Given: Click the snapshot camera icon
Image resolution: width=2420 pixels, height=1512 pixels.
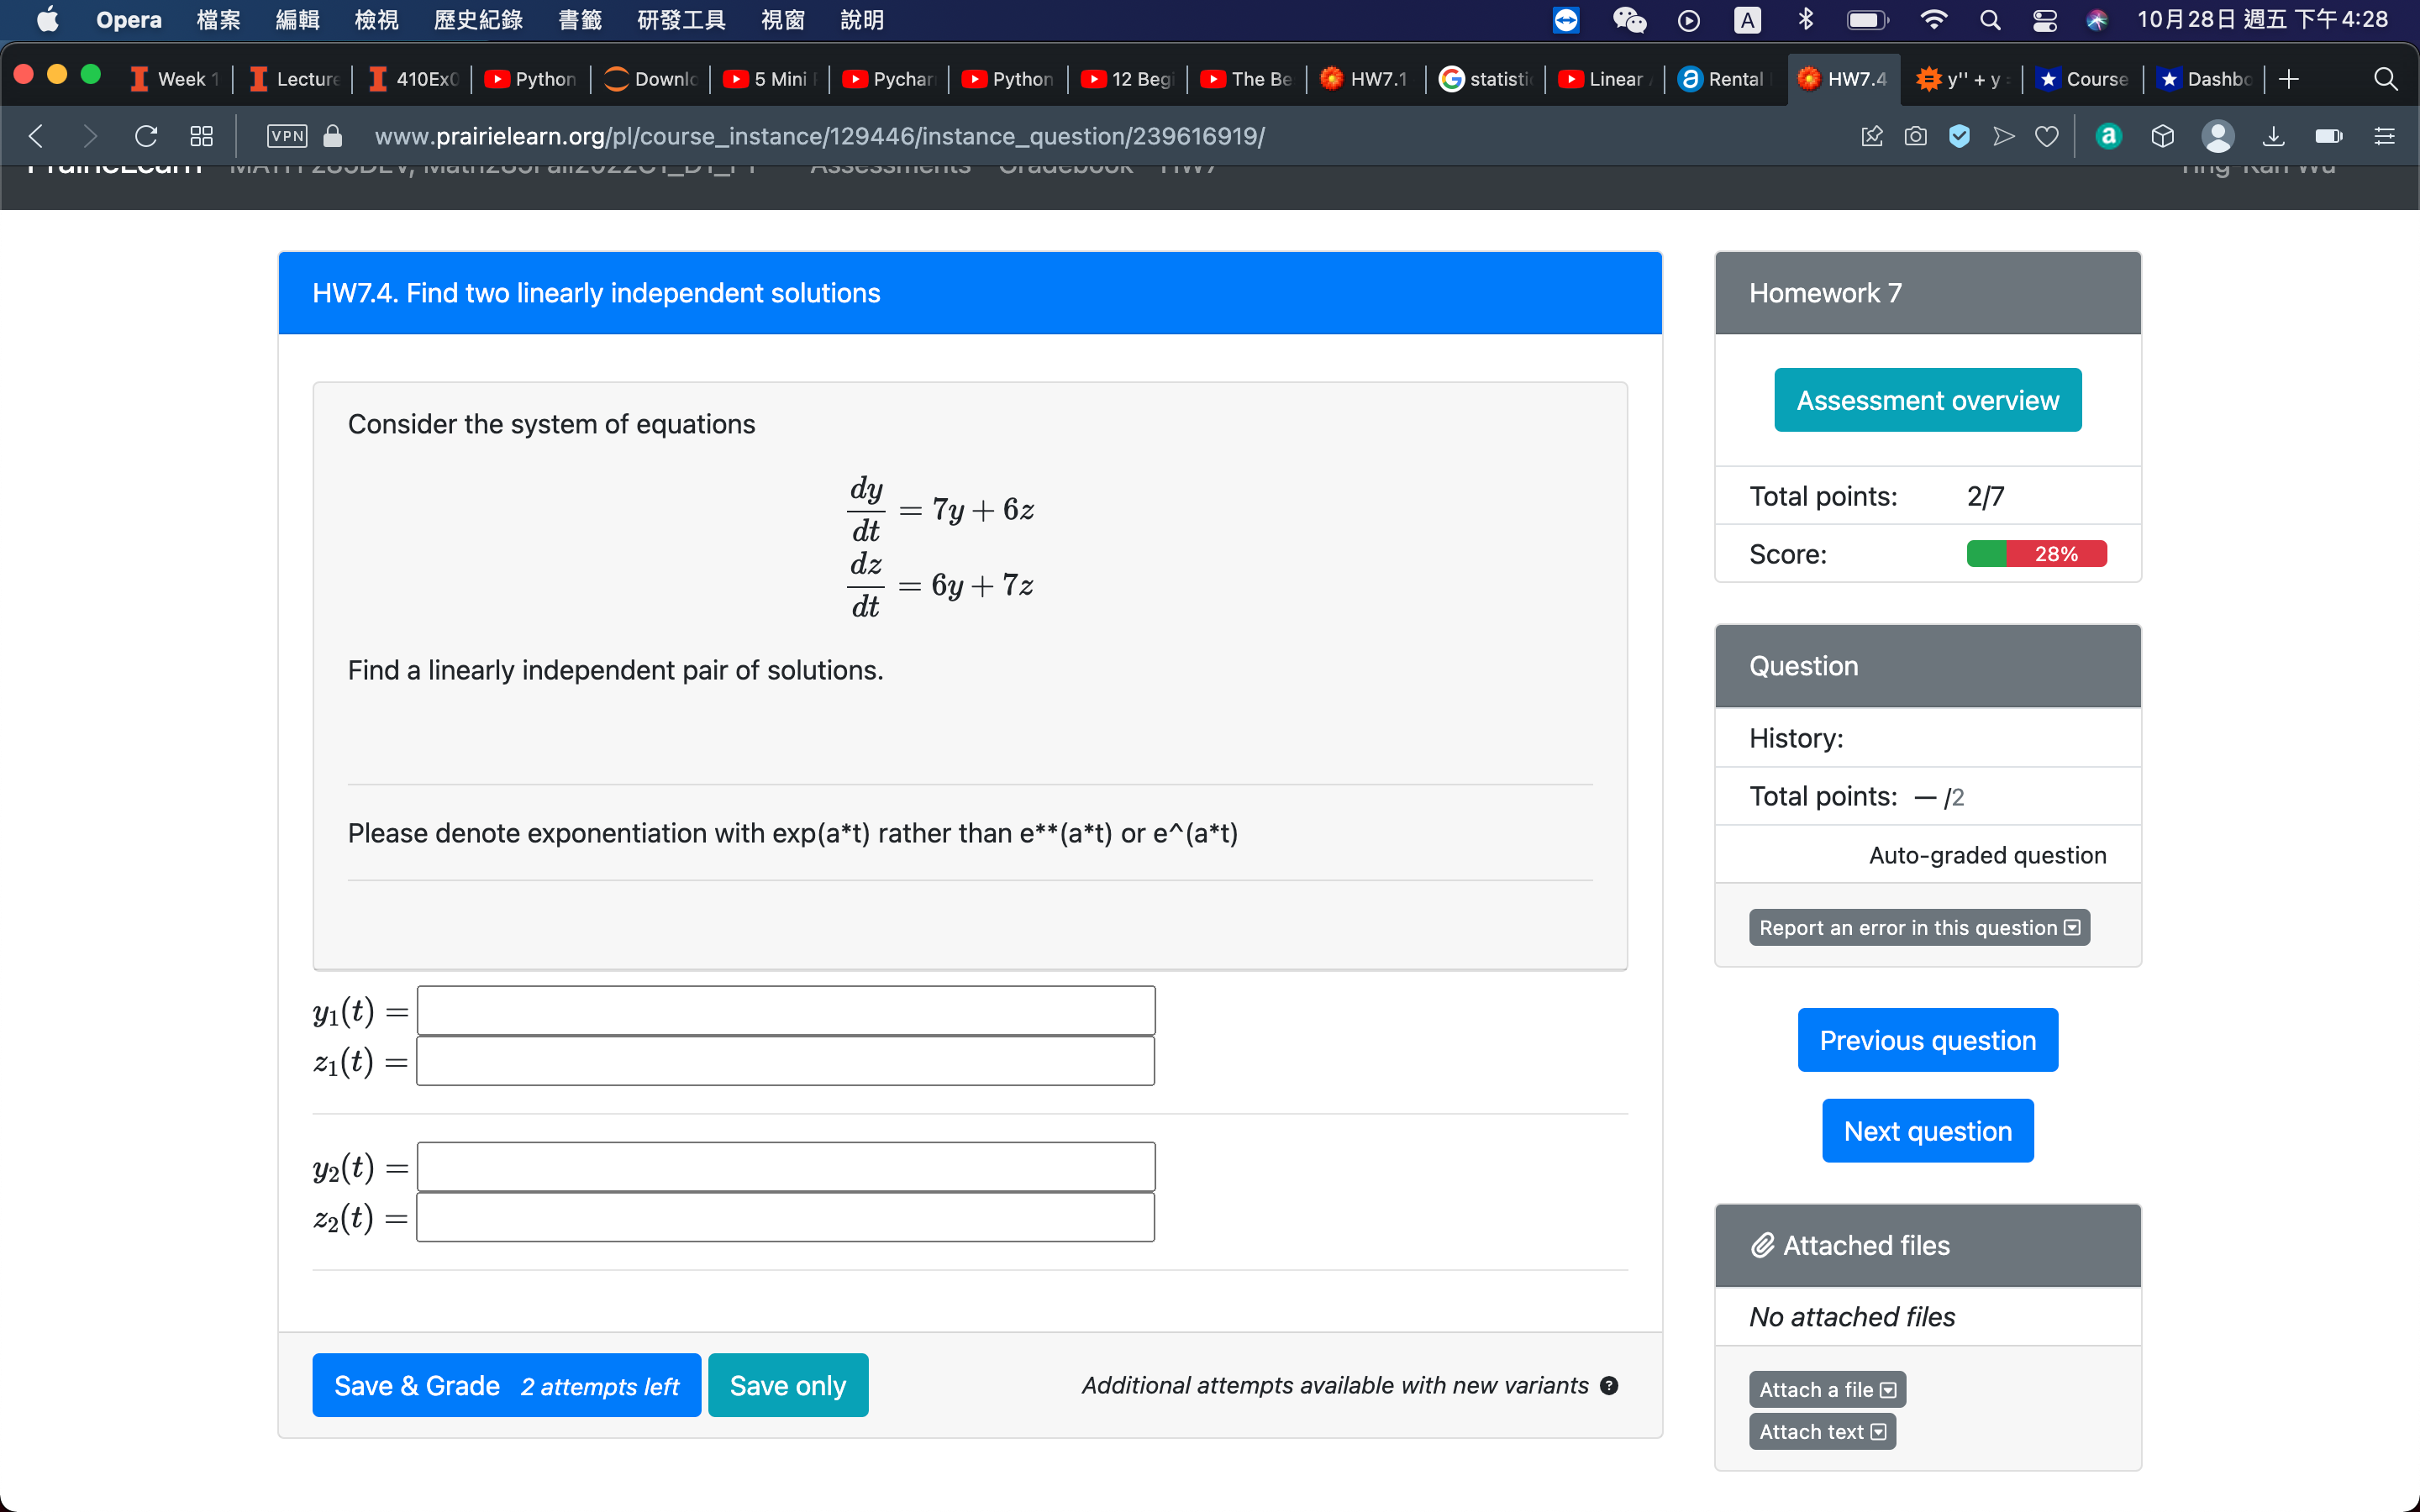Looking at the screenshot, I should coord(1915,136).
